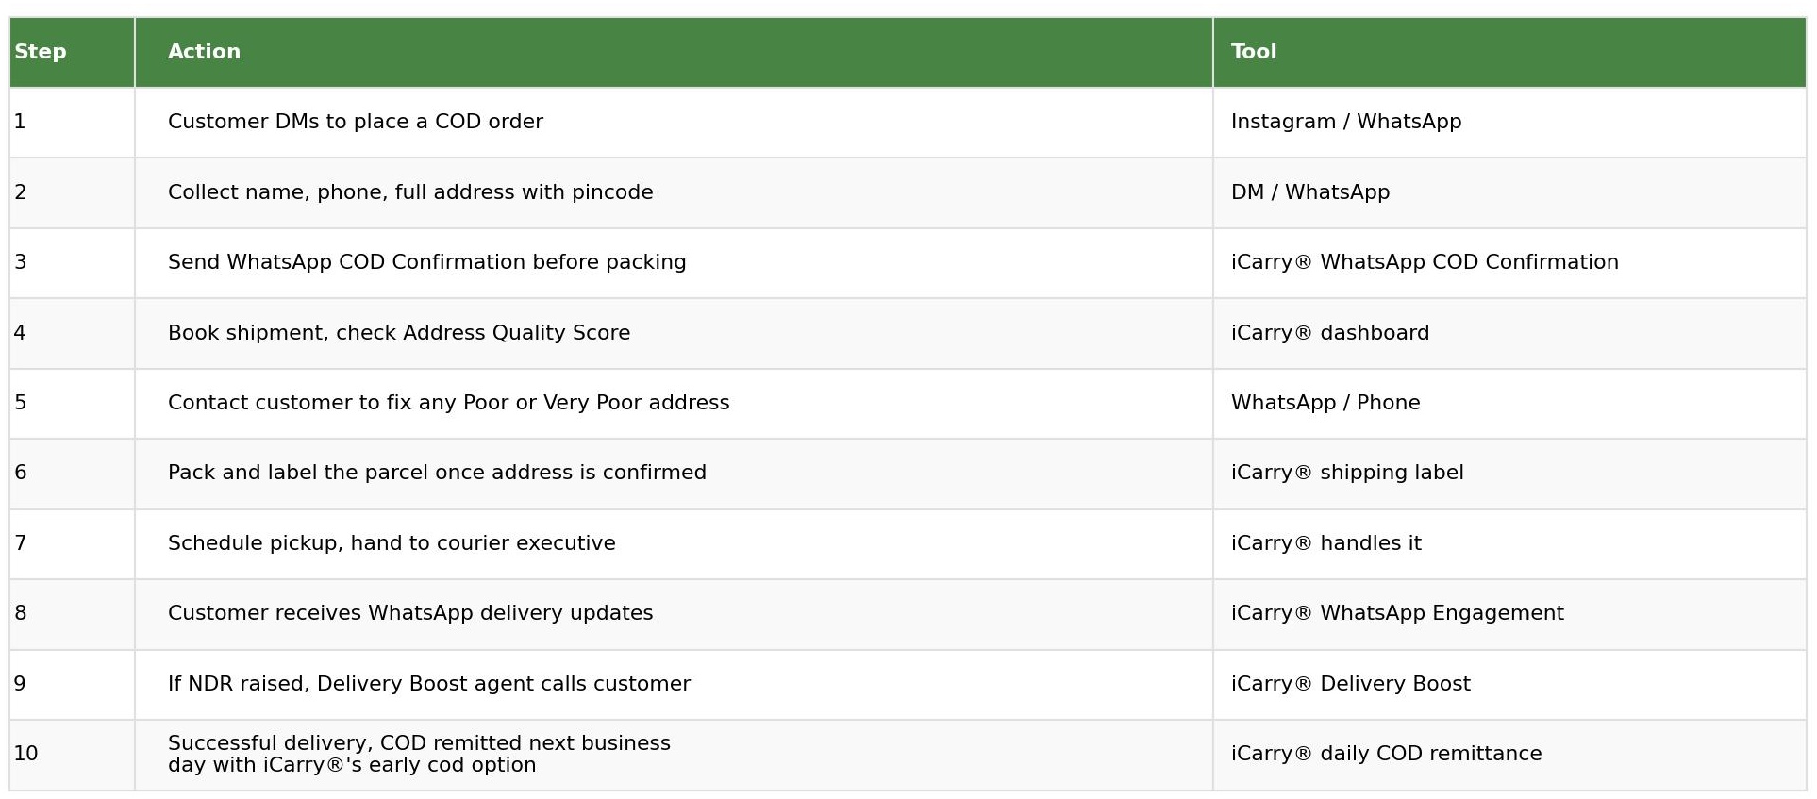
Task: Select the "DM / WhatsApp" cell
Action: (x=1509, y=192)
